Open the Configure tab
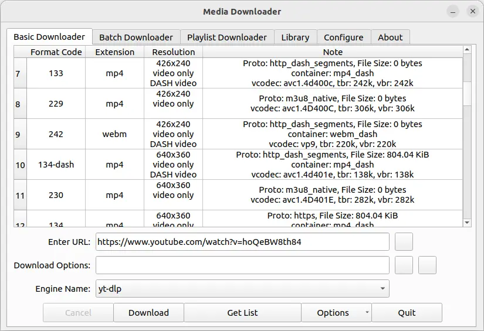Viewport: 484px width, 331px height. (343, 37)
